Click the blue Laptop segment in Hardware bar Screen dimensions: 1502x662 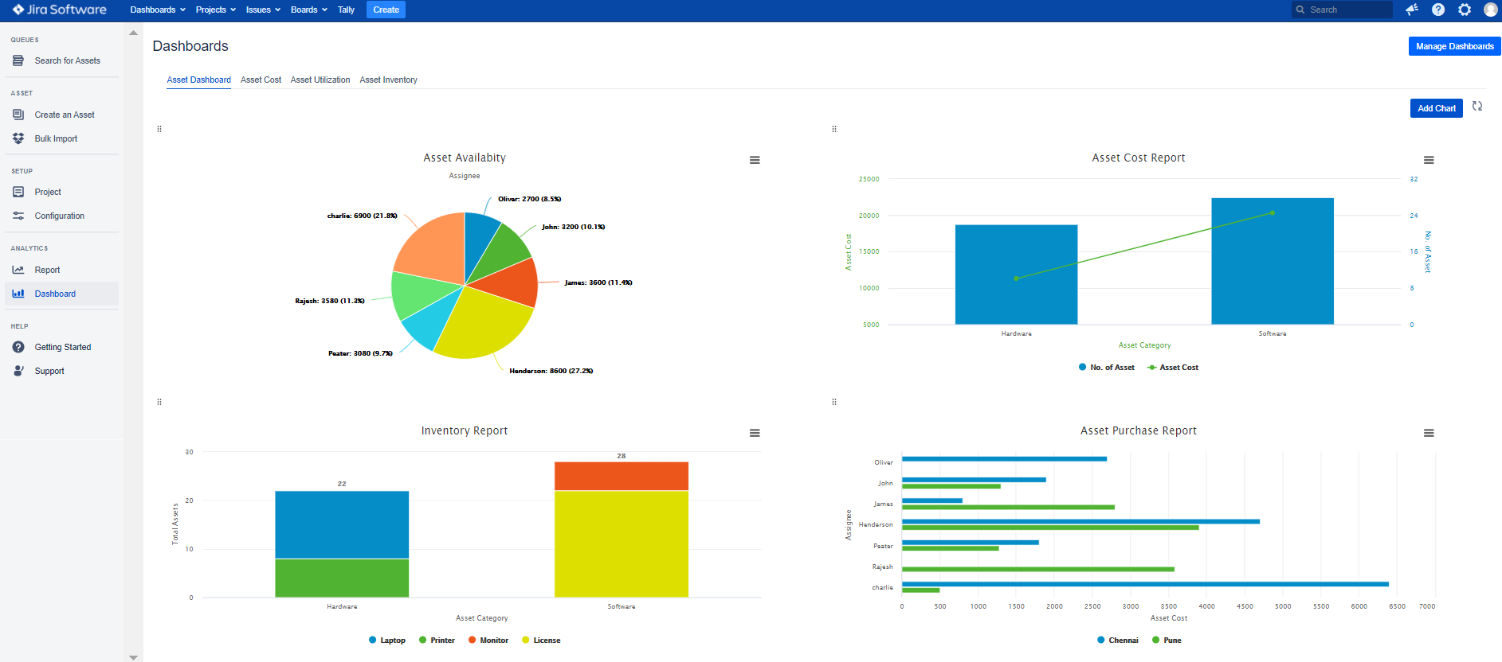click(x=342, y=524)
